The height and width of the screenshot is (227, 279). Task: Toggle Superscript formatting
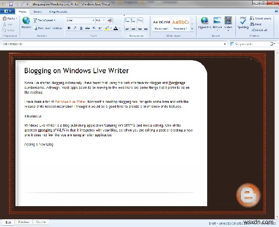click(100, 28)
